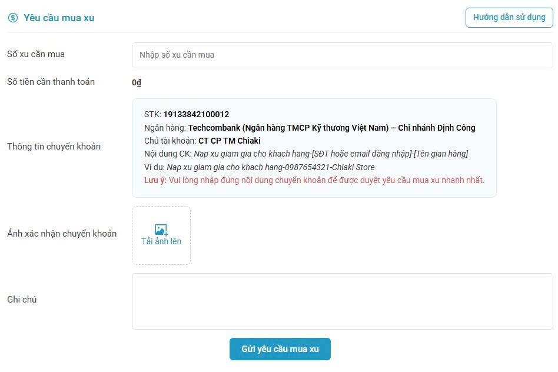Click the 0đ payment amount value

pyautogui.click(x=137, y=82)
